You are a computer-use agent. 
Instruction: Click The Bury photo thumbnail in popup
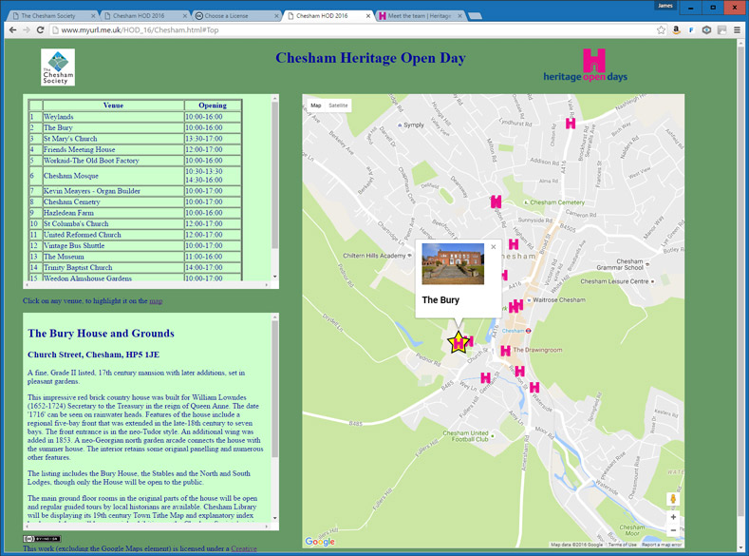453,264
